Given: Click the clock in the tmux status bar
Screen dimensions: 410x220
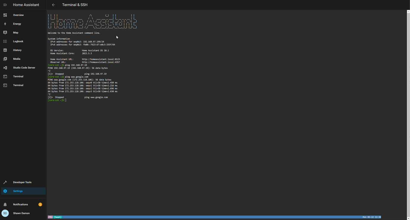Looking at the screenshot, I should tap(372, 217).
